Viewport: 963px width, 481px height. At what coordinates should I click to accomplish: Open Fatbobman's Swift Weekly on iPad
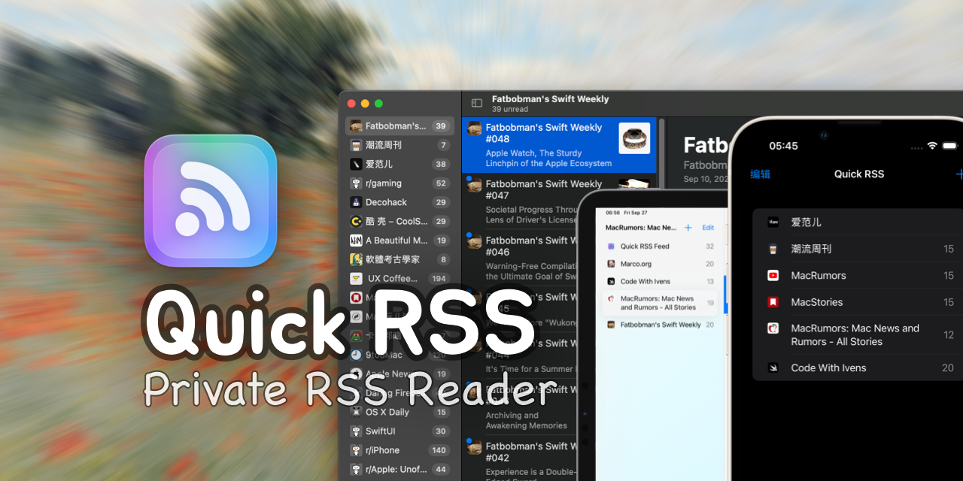661,325
